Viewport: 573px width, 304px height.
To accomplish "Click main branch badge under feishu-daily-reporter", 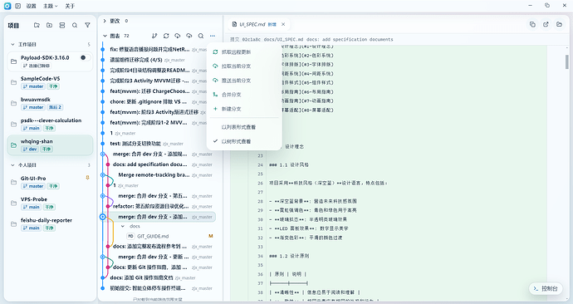I will [31, 228].
